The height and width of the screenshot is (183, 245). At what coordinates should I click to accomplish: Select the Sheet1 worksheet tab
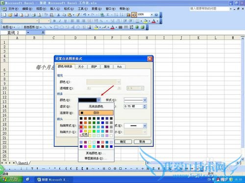[23, 163]
